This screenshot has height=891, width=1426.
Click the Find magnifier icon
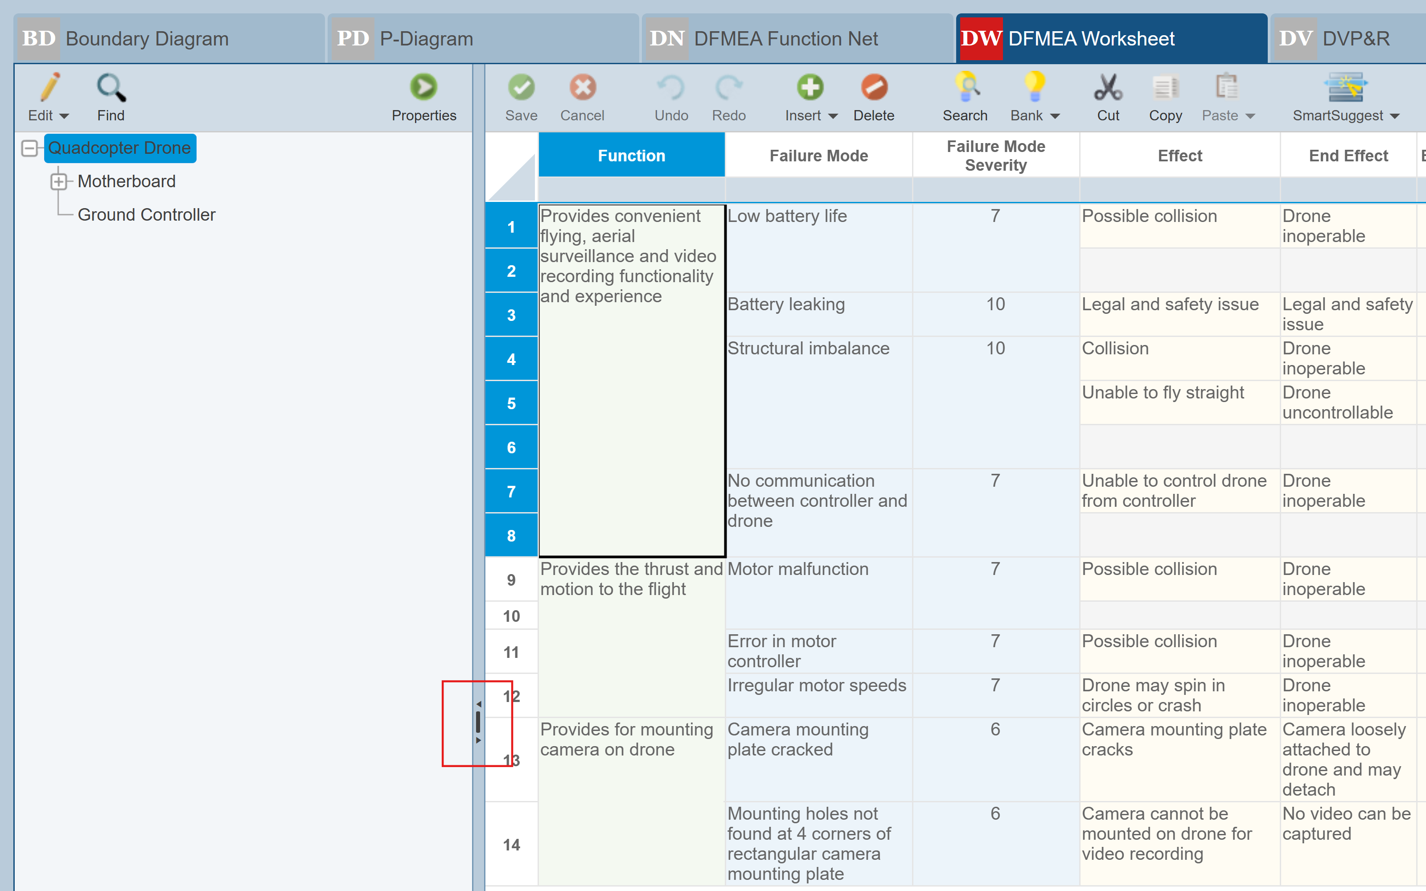tap(111, 88)
